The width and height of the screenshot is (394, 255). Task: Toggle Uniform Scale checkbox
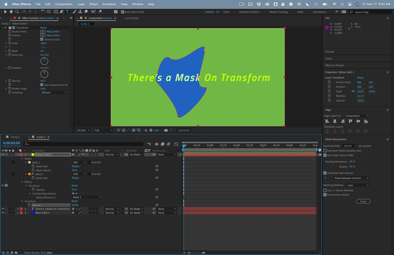42,39
